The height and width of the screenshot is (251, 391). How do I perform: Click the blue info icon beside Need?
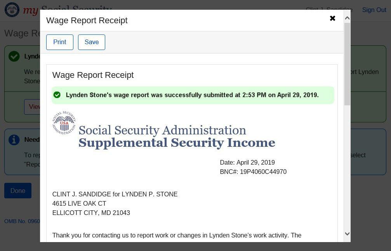14,140
